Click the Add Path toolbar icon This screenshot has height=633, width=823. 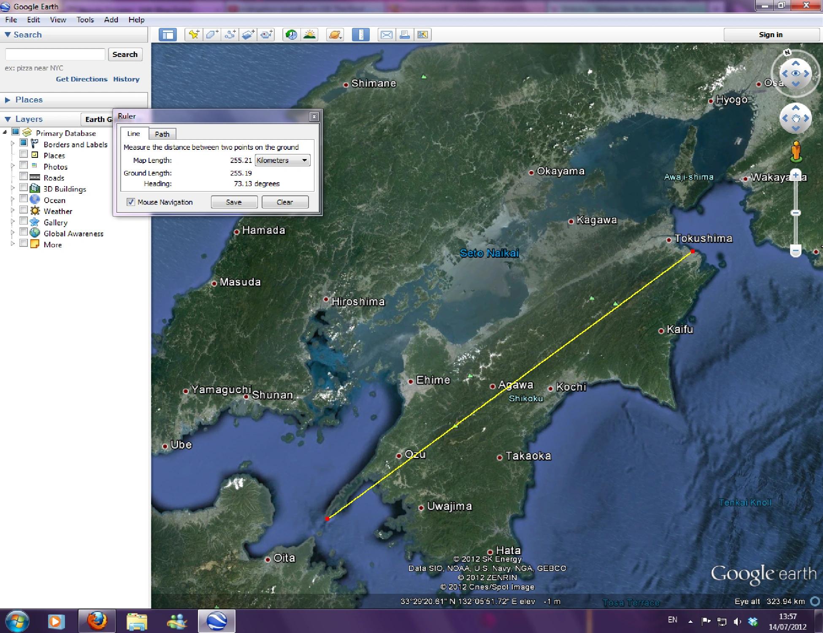pyautogui.click(x=230, y=35)
